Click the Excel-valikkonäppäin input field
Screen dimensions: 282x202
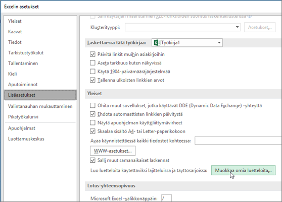pyautogui.click(x=166, y=198)
